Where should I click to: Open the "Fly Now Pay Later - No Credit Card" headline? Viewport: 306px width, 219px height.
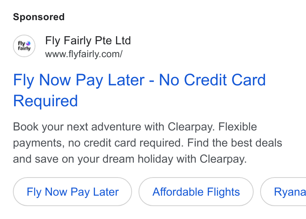[x=139, y=80]
